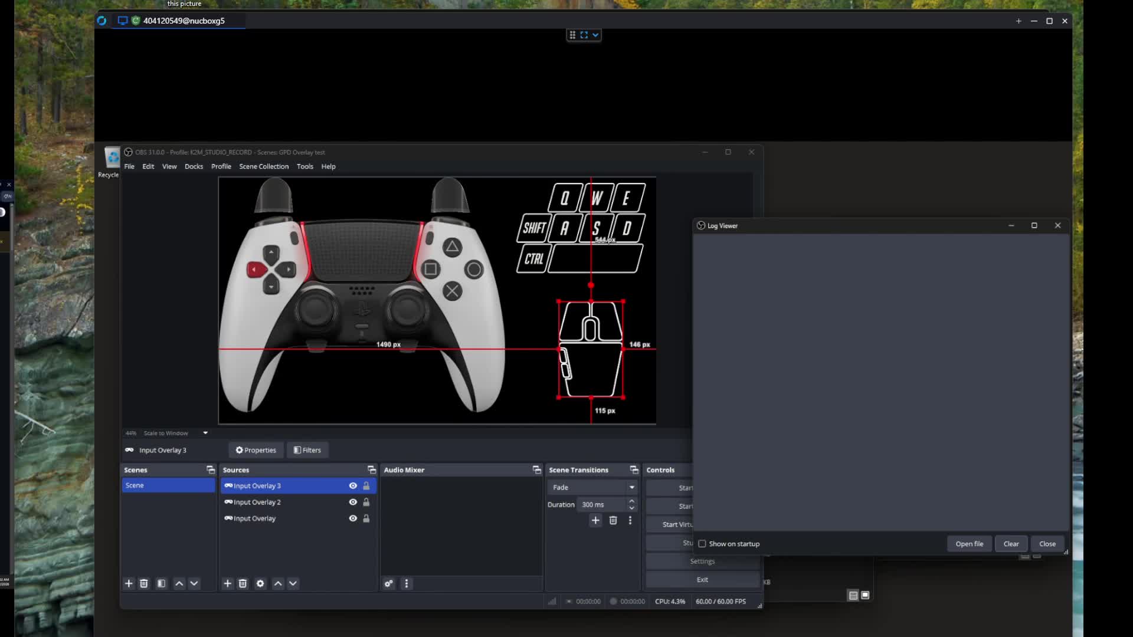Add a configurable transition with plus icon
The image size is (1133, 637).
[x=595, y=520]
